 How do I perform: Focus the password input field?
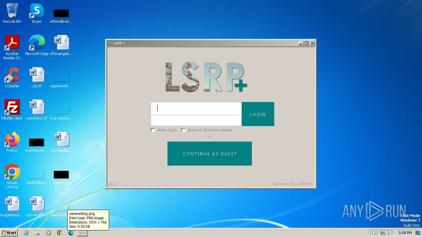point(196,120)
